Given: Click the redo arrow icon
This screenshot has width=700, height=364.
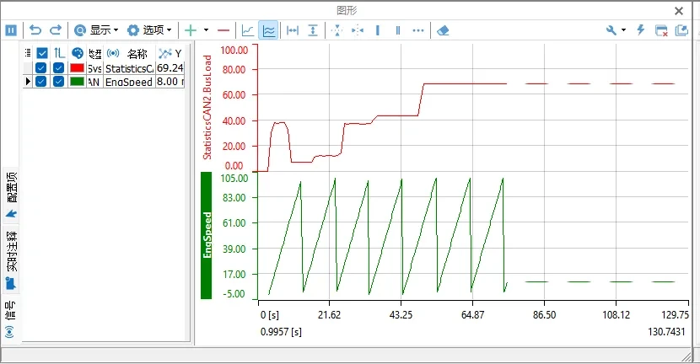Looking at the screenshot, I should [56, 29].
